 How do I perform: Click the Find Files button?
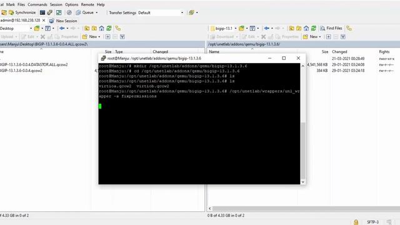coord(331,28)
